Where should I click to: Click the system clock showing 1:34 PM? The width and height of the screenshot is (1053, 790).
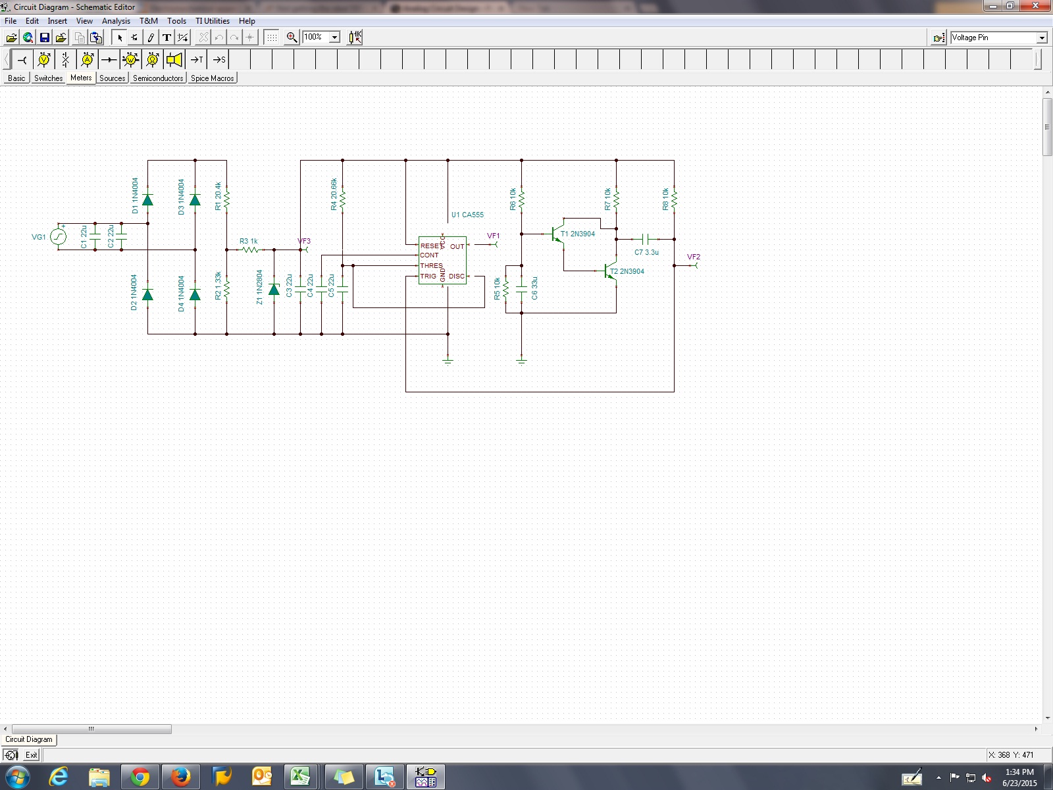click(x=1019, y=777)
